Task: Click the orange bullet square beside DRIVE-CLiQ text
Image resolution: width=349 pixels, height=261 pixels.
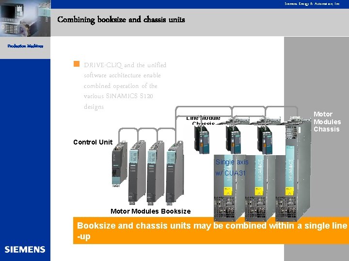Action: coord(77,64)
